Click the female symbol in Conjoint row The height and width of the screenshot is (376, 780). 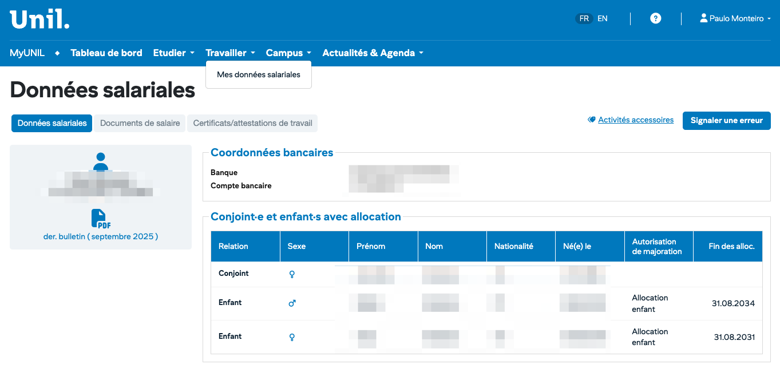[292, 274]
